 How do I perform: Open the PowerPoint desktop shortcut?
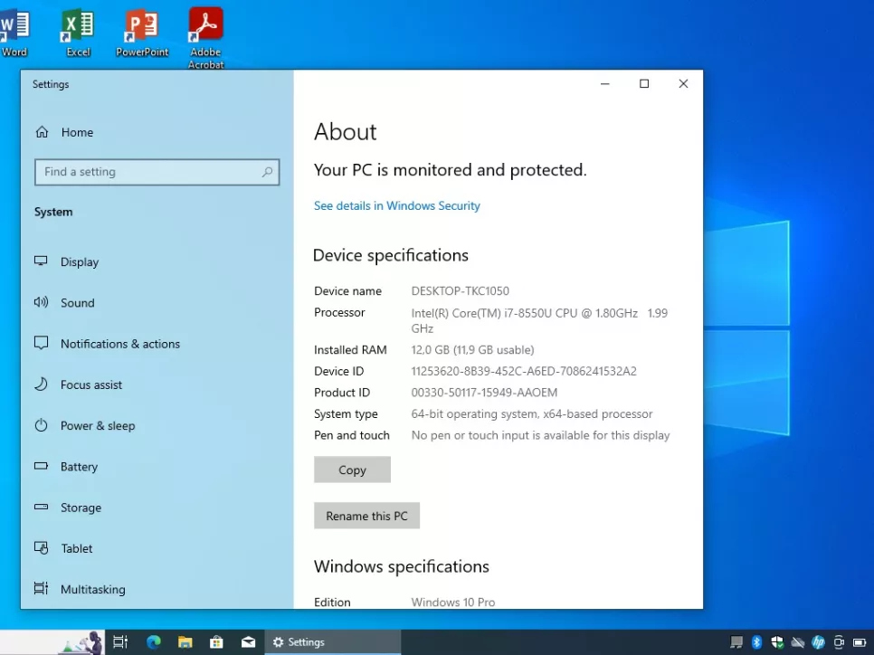pyautogui.click(x=141, y=32)
